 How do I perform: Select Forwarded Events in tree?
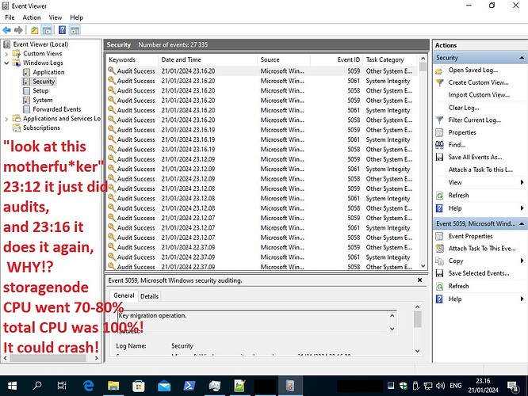click(56, 109)
